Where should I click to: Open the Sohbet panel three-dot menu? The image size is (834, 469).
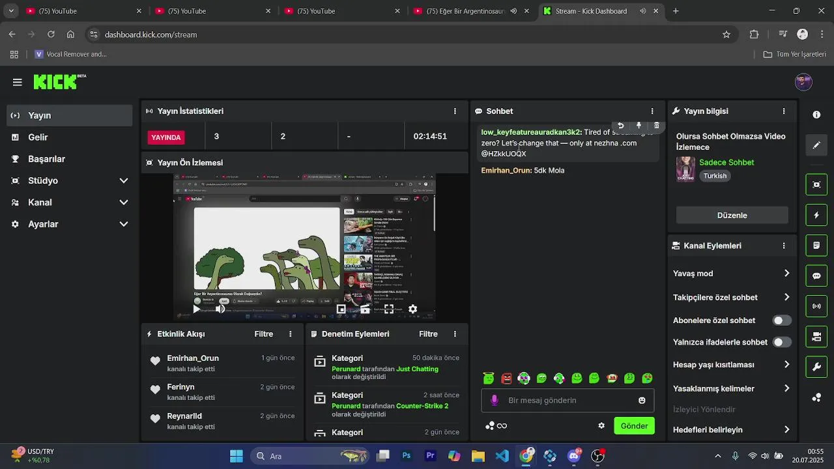coord(652,111)
